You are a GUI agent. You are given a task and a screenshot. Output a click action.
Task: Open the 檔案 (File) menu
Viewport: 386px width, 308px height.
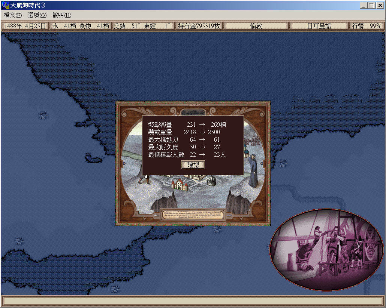pos(13,15)
